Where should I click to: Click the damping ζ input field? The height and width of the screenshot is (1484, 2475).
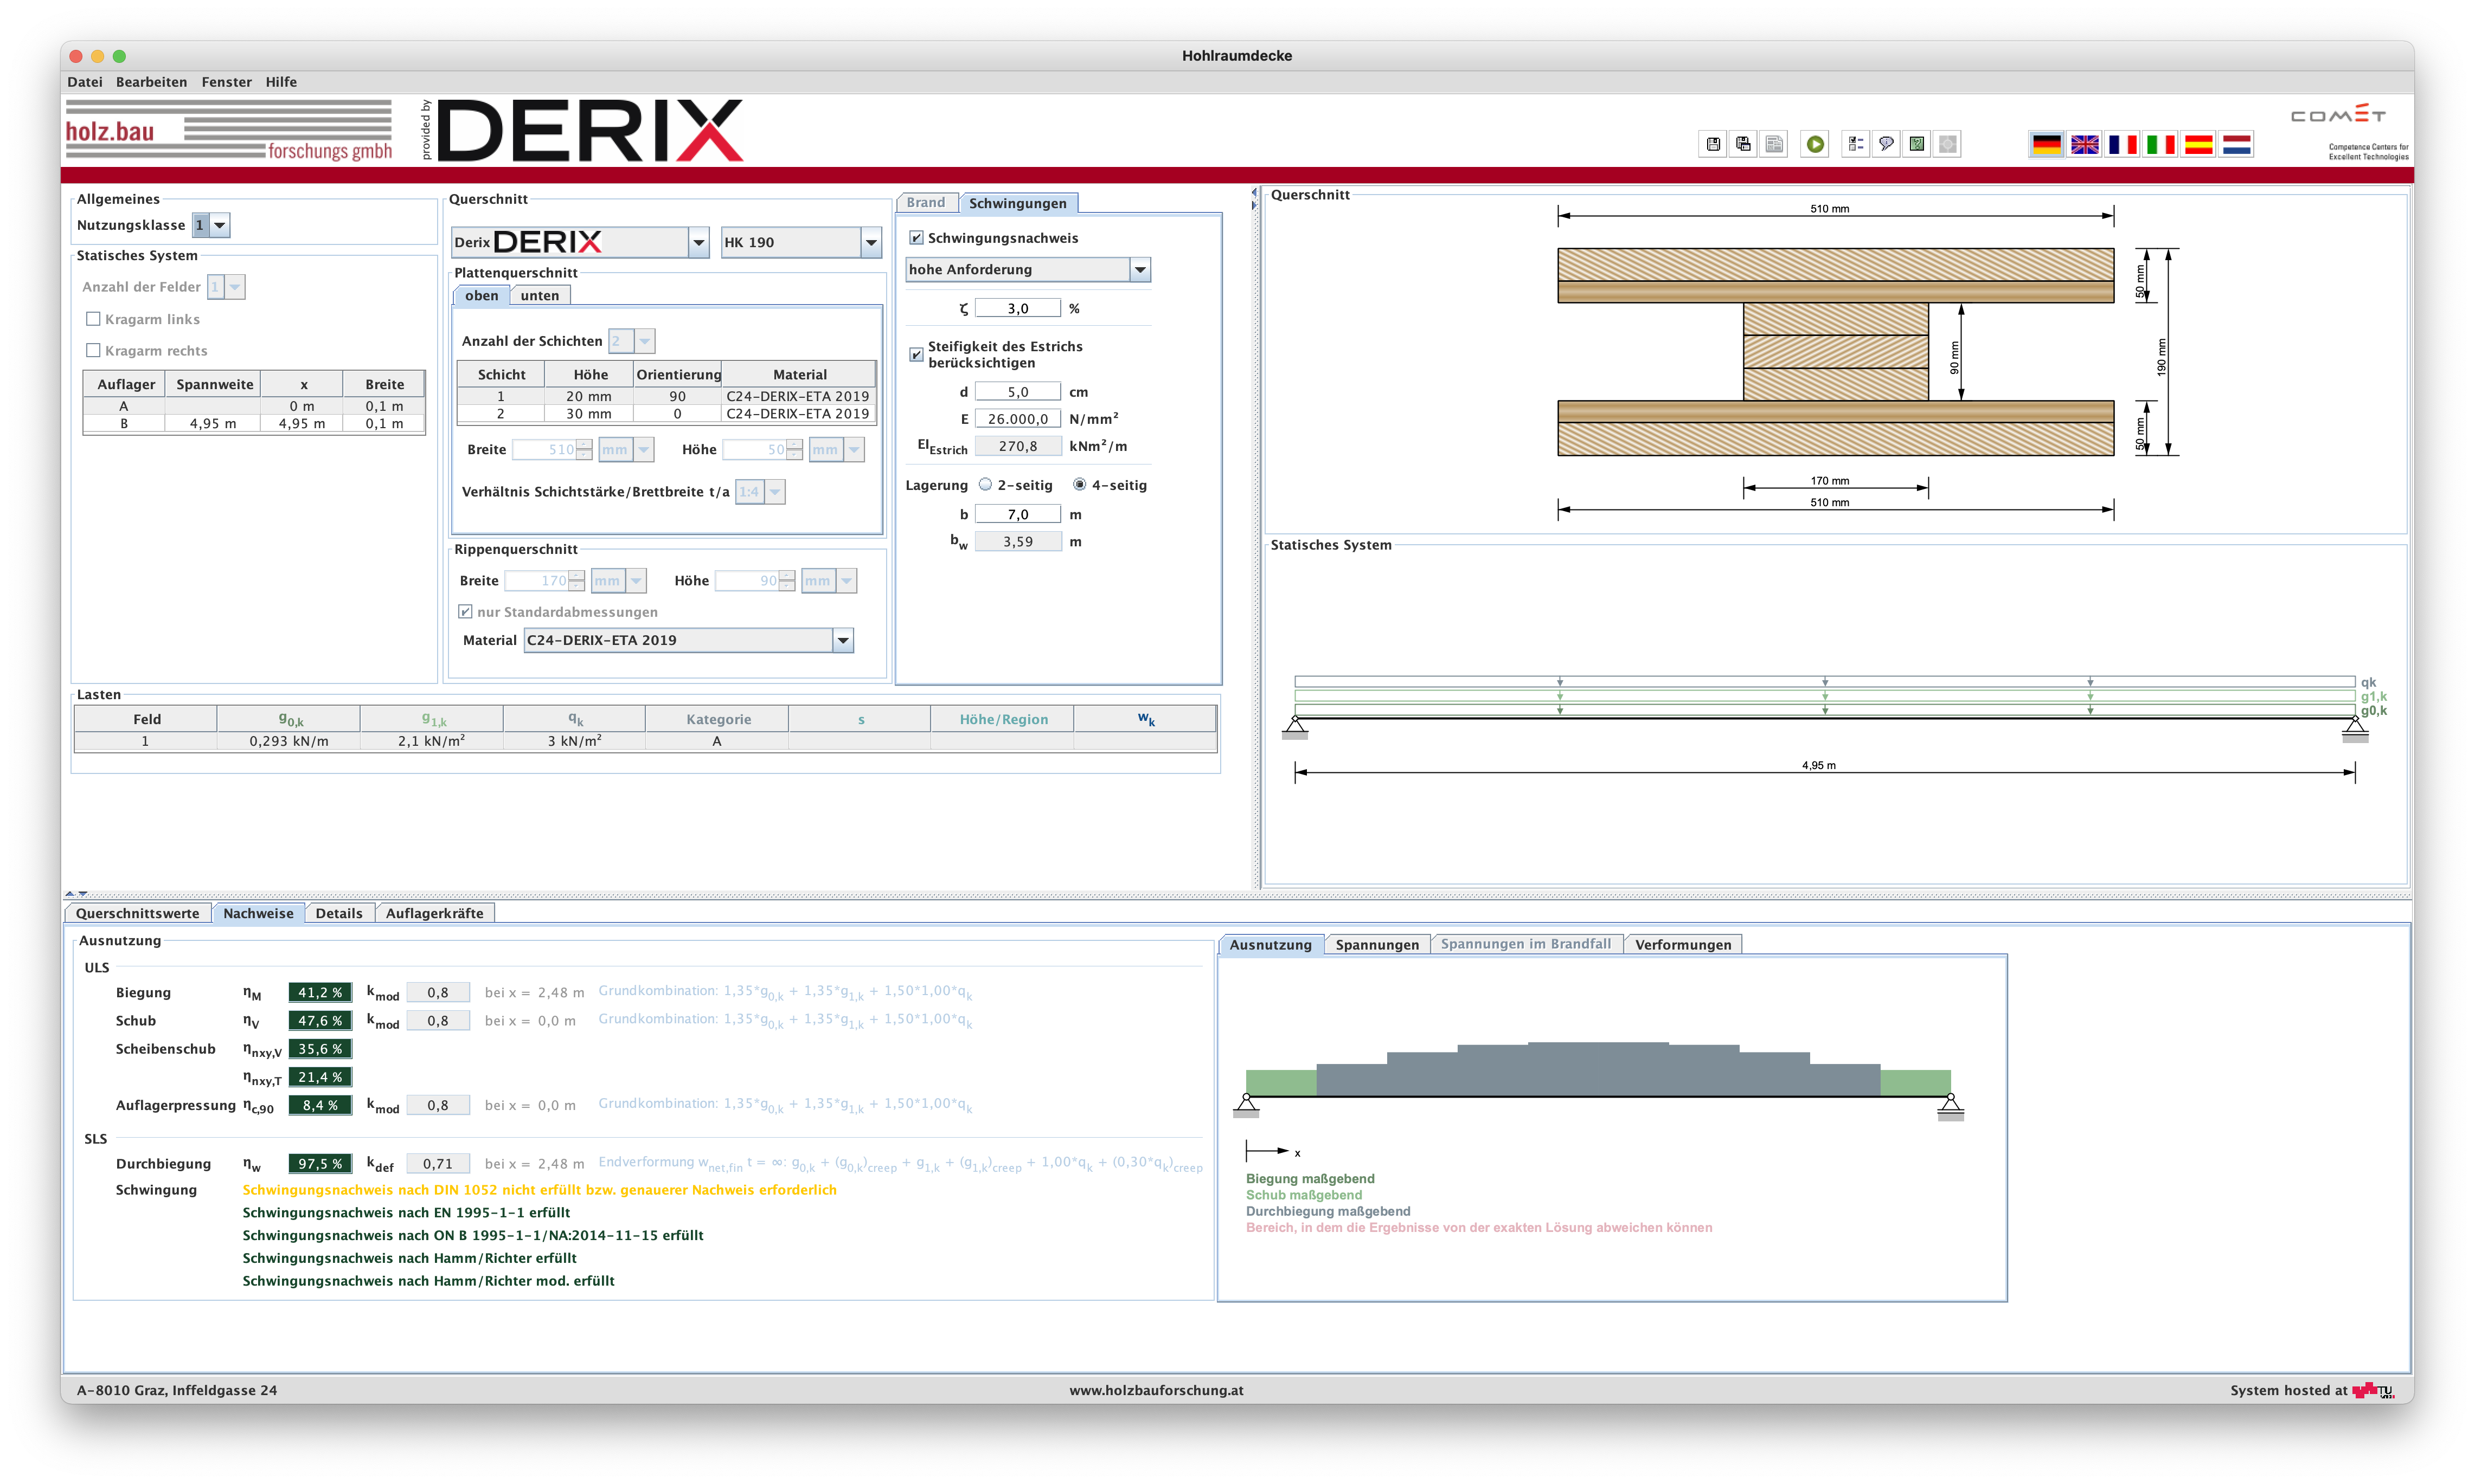pyautogui.click(x=1016, y=309)
